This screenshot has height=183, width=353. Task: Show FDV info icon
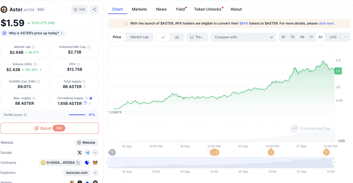(78, 64)
